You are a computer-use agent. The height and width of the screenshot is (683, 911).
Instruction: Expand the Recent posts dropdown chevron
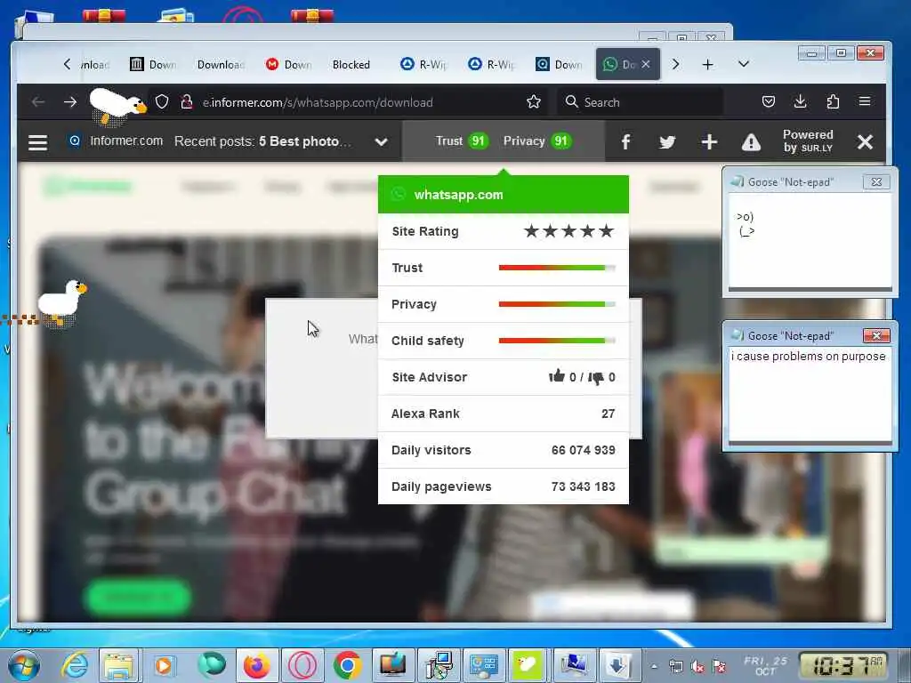click(x=381, y=141)
